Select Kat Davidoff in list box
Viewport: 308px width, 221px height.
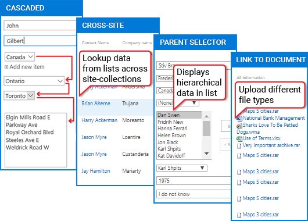click(171, 156)
